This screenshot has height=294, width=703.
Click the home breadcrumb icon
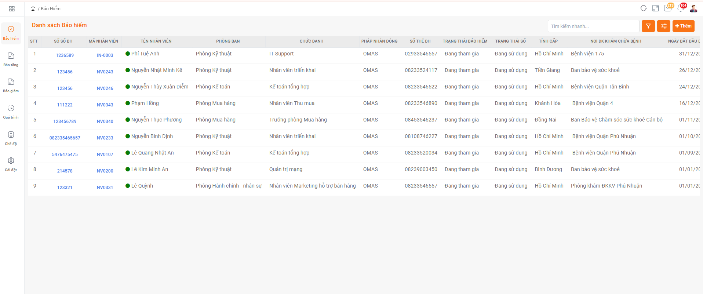tap(33, 9)
